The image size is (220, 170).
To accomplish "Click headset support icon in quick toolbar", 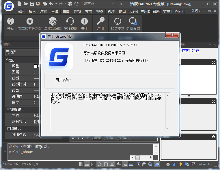I will tap(76, 4).
